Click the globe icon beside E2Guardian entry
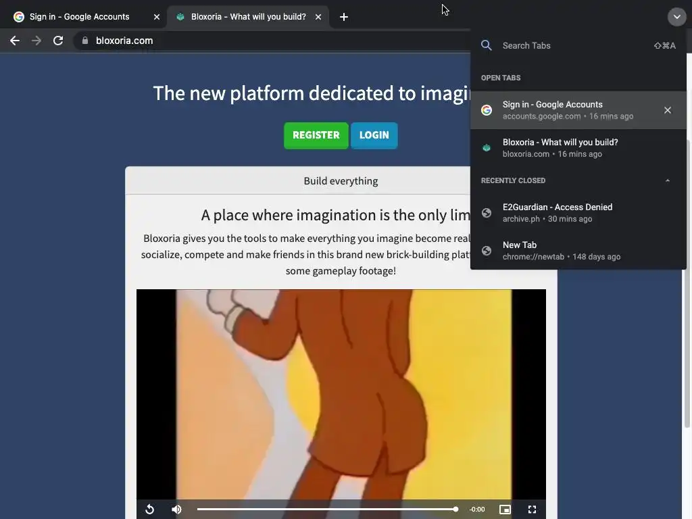 487,213
